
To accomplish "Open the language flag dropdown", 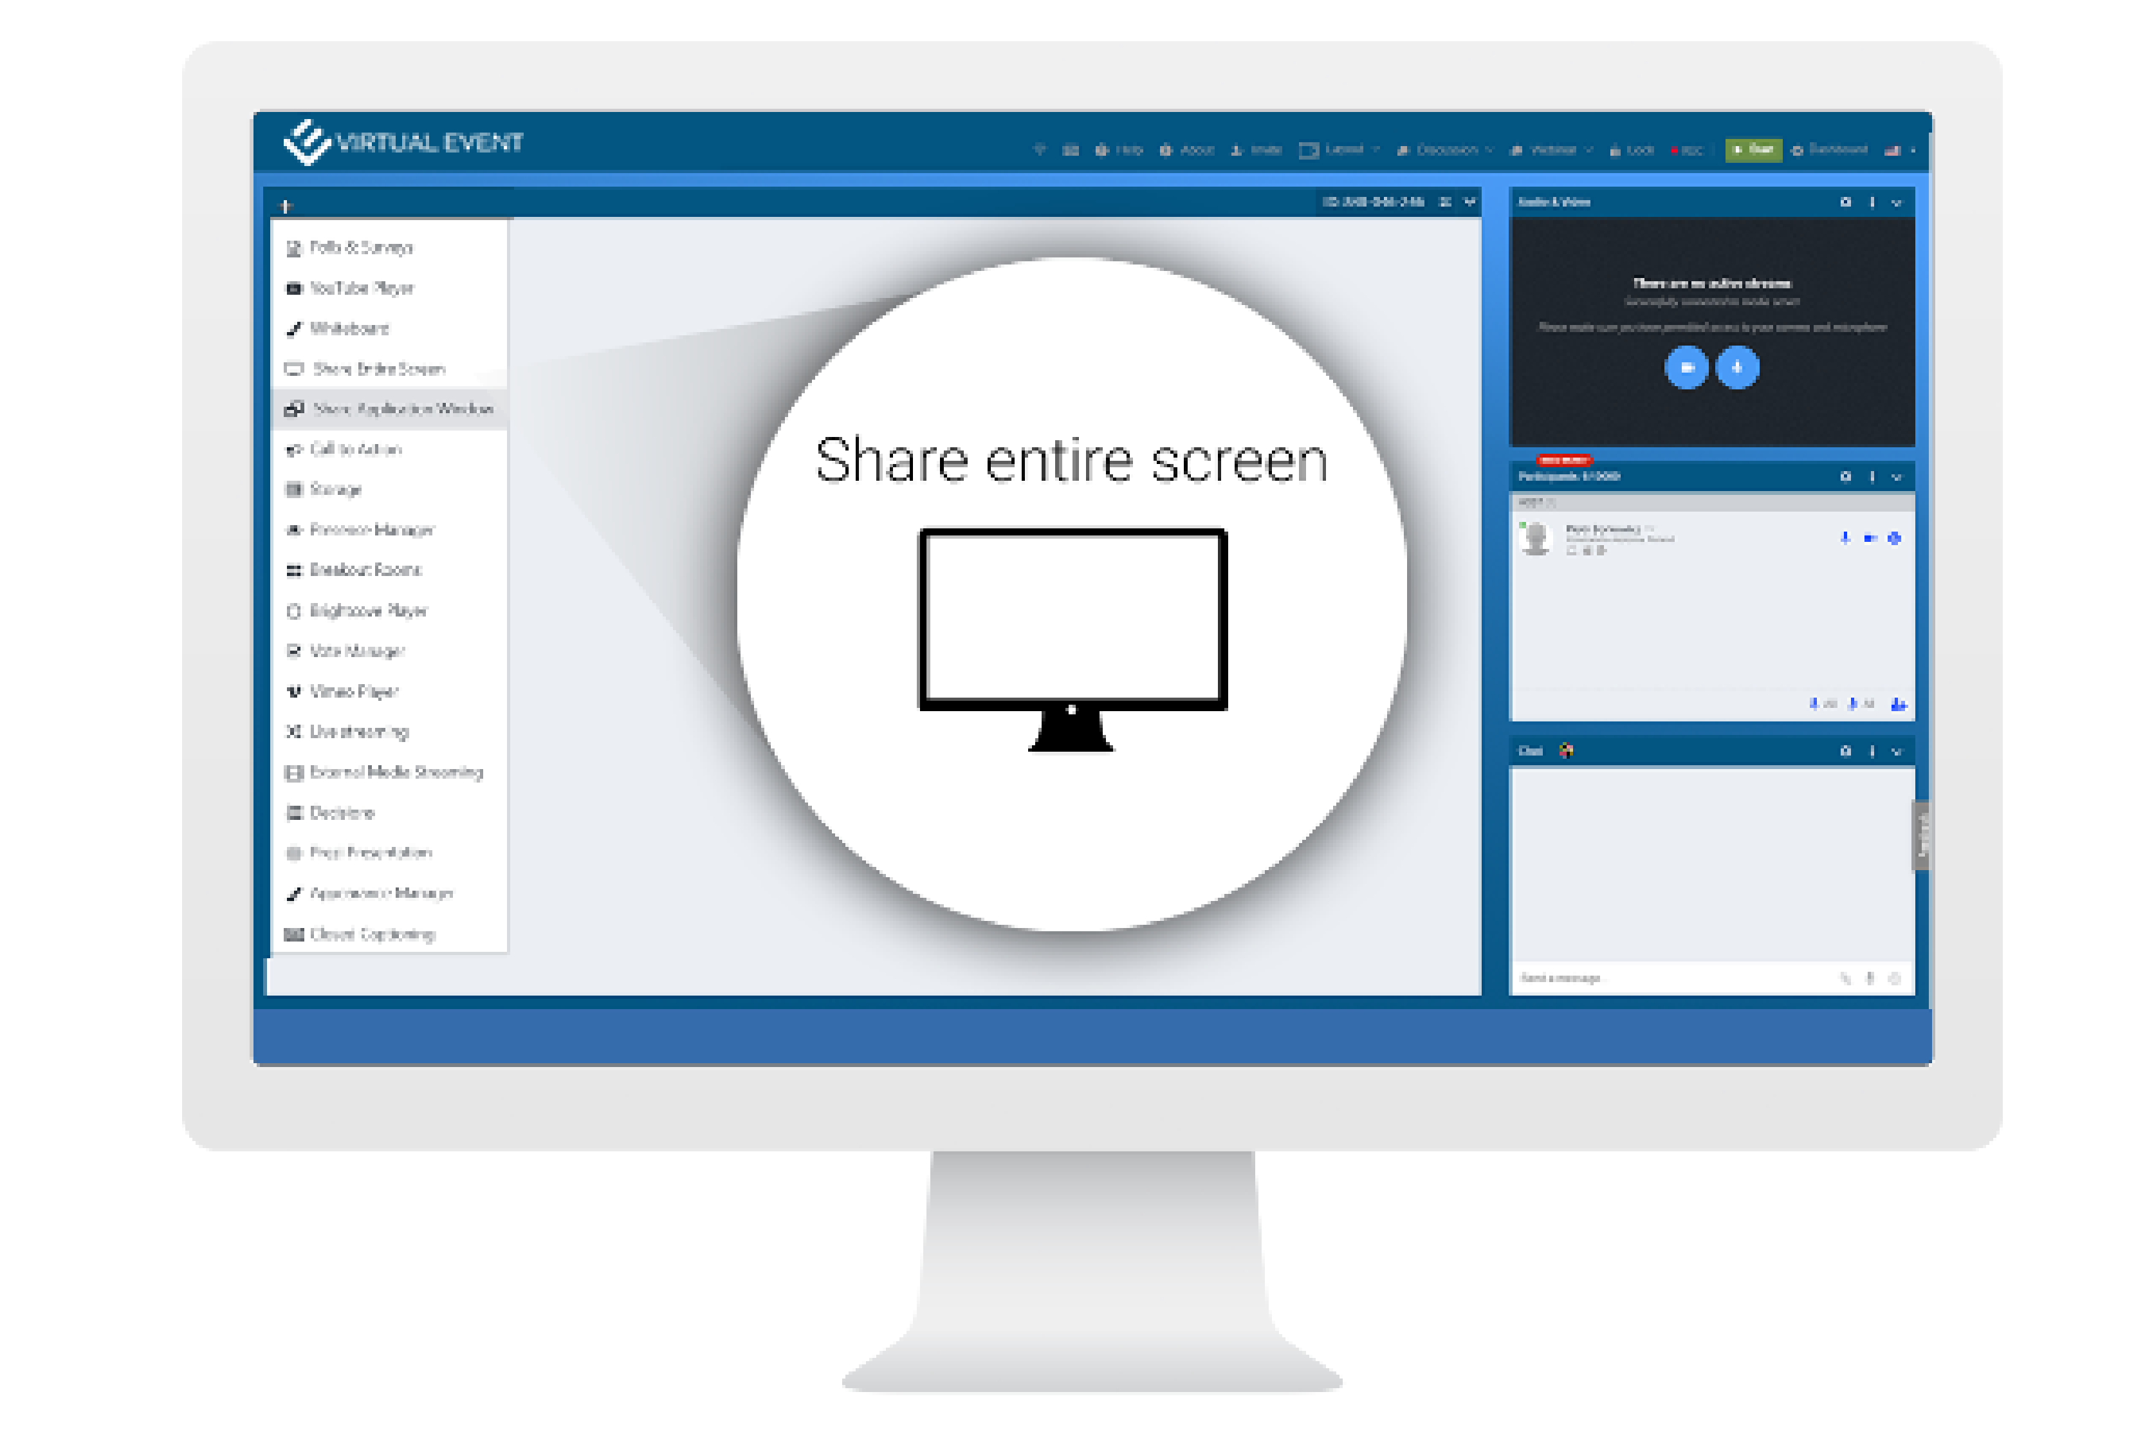I will click(x=1899, y=151).
